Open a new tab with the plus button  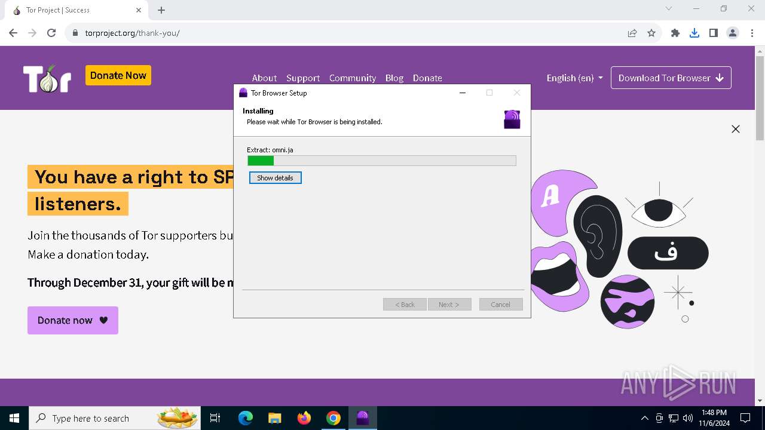[161, 10]
